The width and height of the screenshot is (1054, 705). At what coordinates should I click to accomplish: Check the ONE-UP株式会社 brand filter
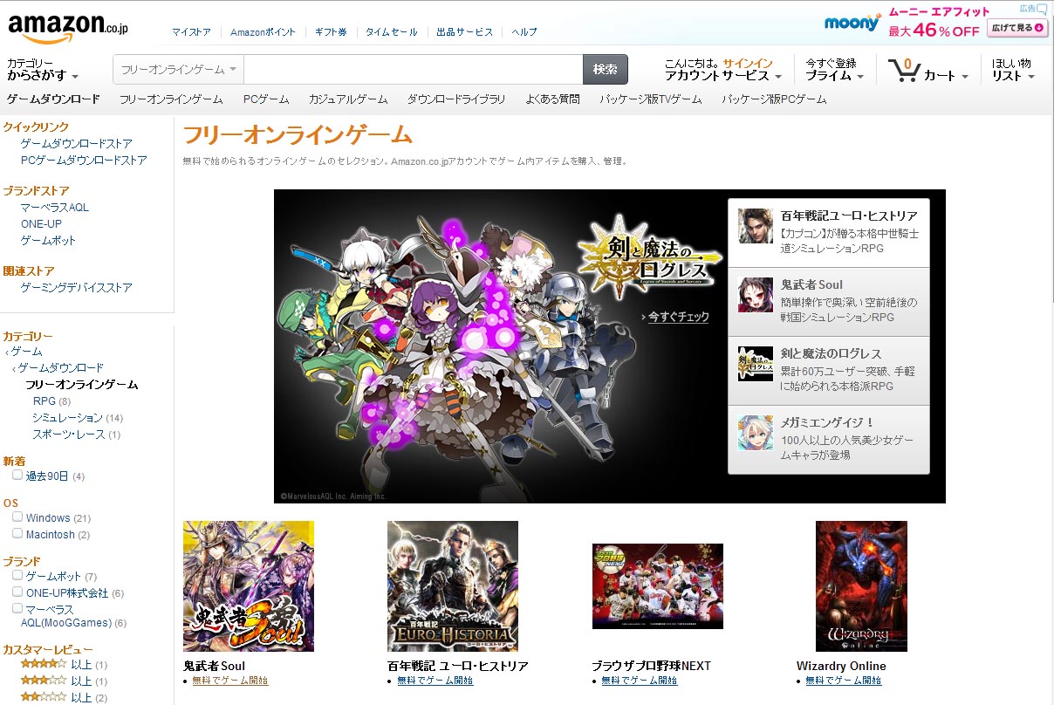pos(17,592)
